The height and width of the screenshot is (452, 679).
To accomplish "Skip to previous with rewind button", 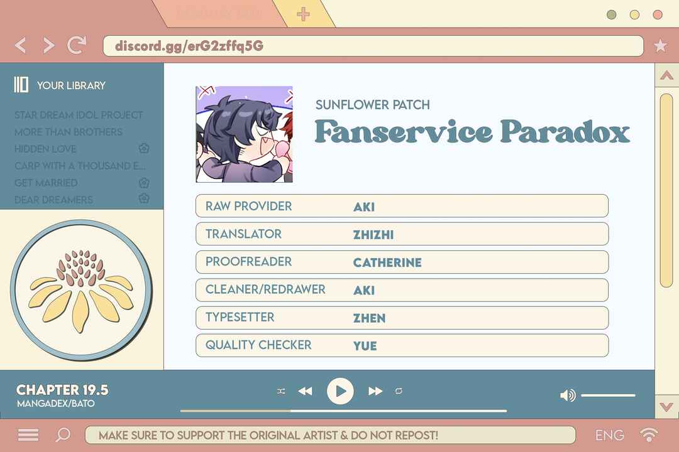I will click(306, 391).
